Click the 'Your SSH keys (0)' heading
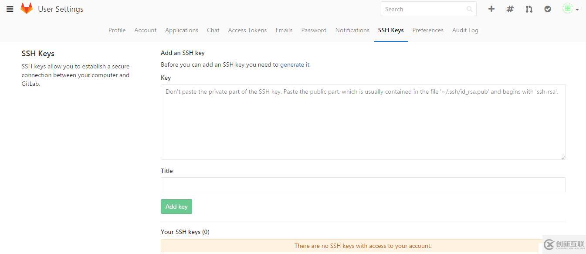 185,232
